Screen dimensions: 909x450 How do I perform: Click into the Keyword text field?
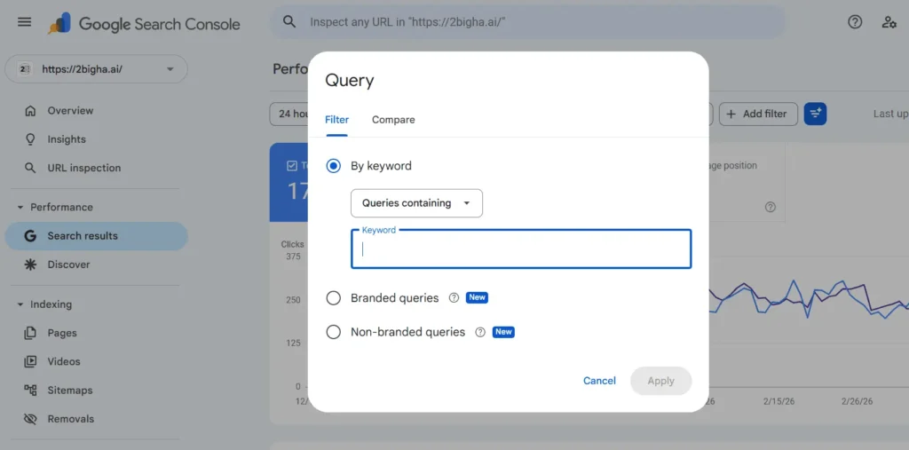[x=521, y=249]
